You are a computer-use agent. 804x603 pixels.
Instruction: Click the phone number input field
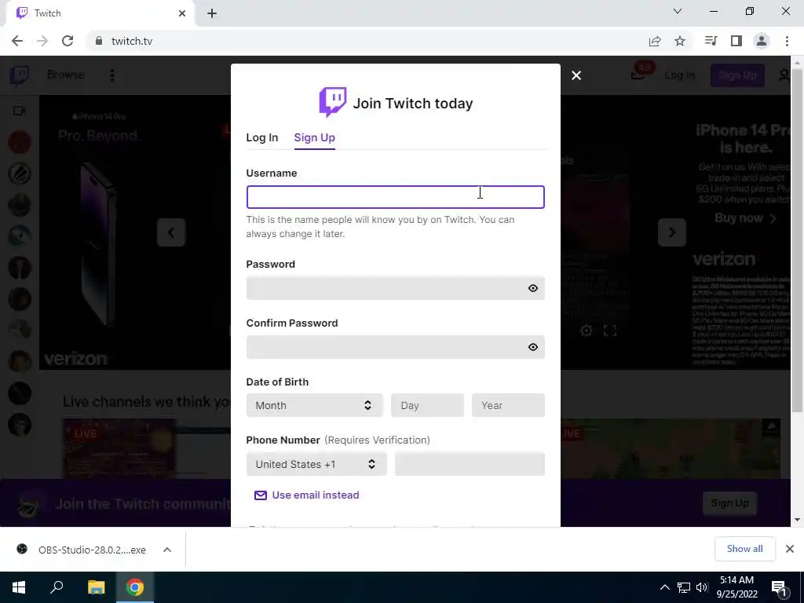point(470,464)
